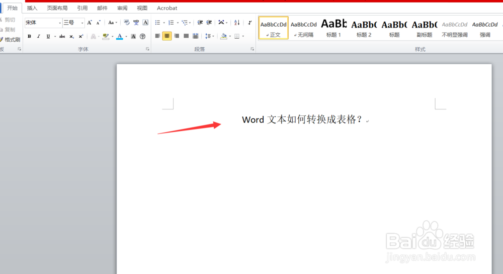503x274 pixels.
Task: Expand the highlight color dropdown arrow
Action: (113, 37)
